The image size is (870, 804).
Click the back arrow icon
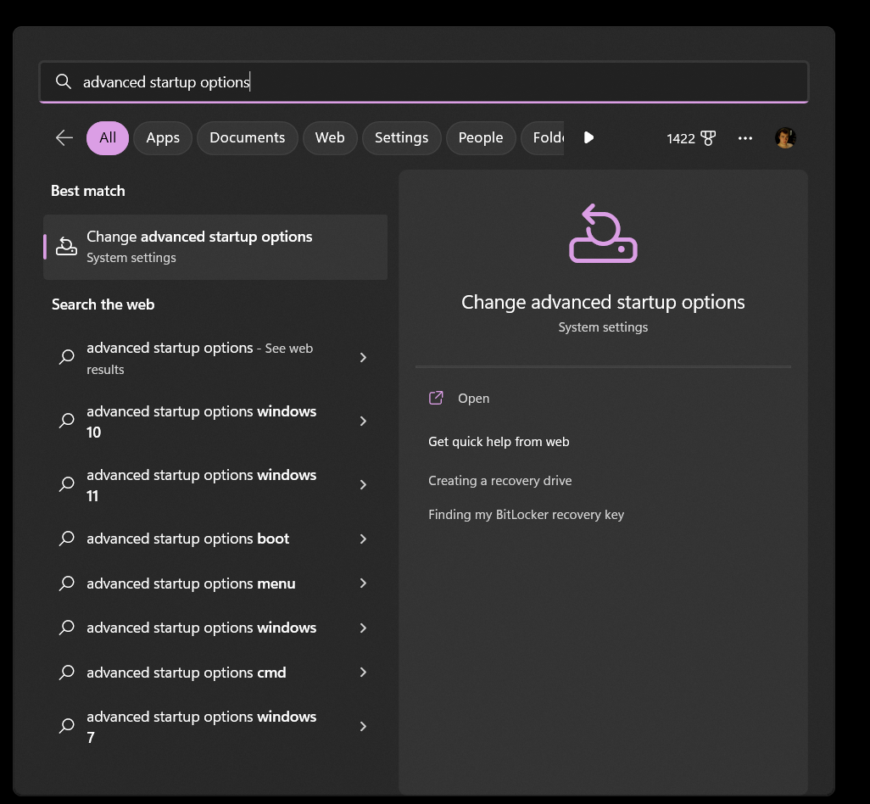click(x=64, y=138)
